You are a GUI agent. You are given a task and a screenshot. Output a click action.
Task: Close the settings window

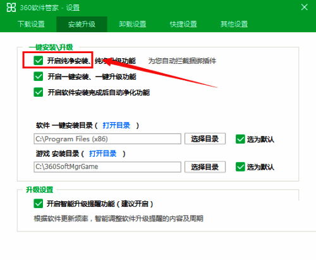[x=304, y=8]
